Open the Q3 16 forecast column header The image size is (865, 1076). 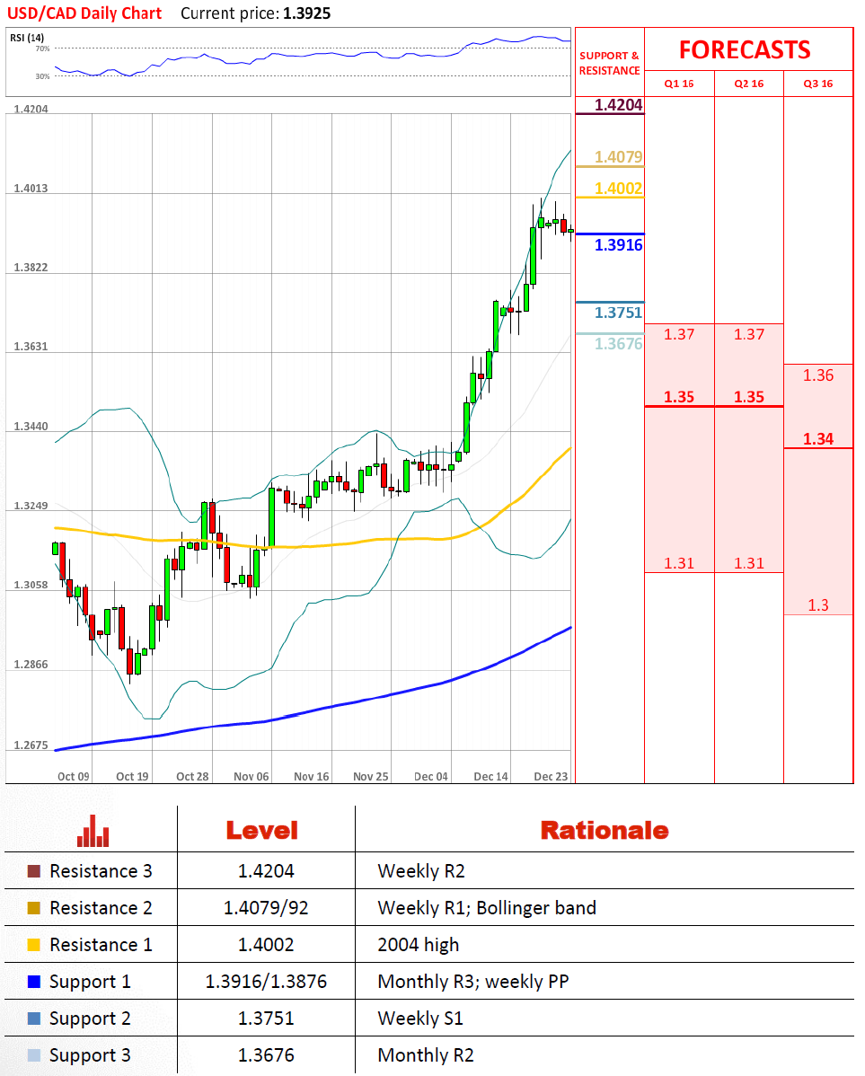[817, 84]
